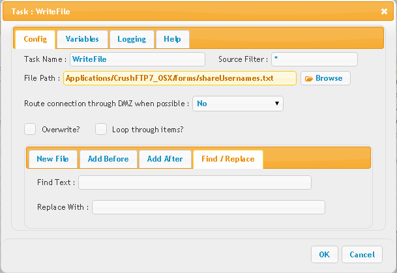Close the WriteFile task dialog with X
Image resolution: width=397 pixels, height=273 pixels.
click(x=384, y=11)
